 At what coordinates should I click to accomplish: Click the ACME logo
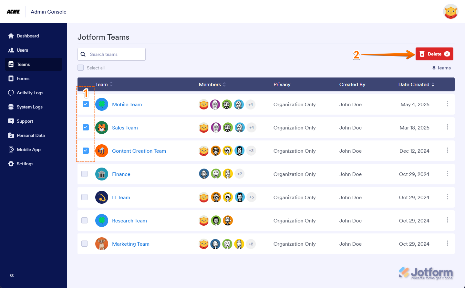coord(13,12)
